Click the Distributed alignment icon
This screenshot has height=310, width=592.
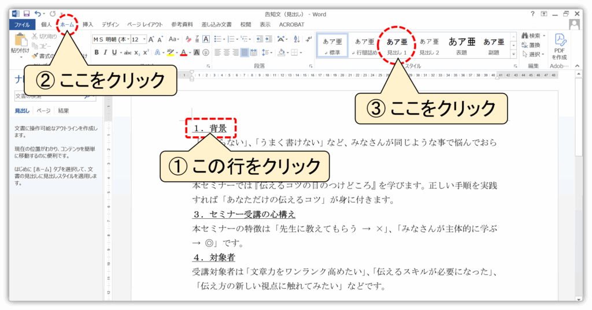pyautogui.click(x=254, y=53)
